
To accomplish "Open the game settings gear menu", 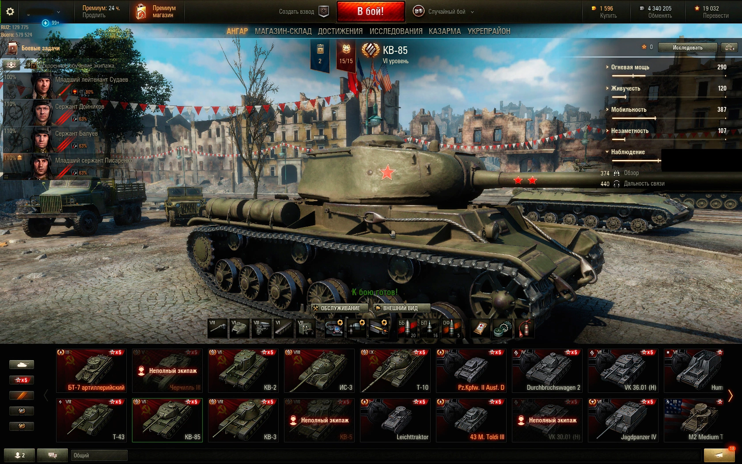I will click(10, 12).
